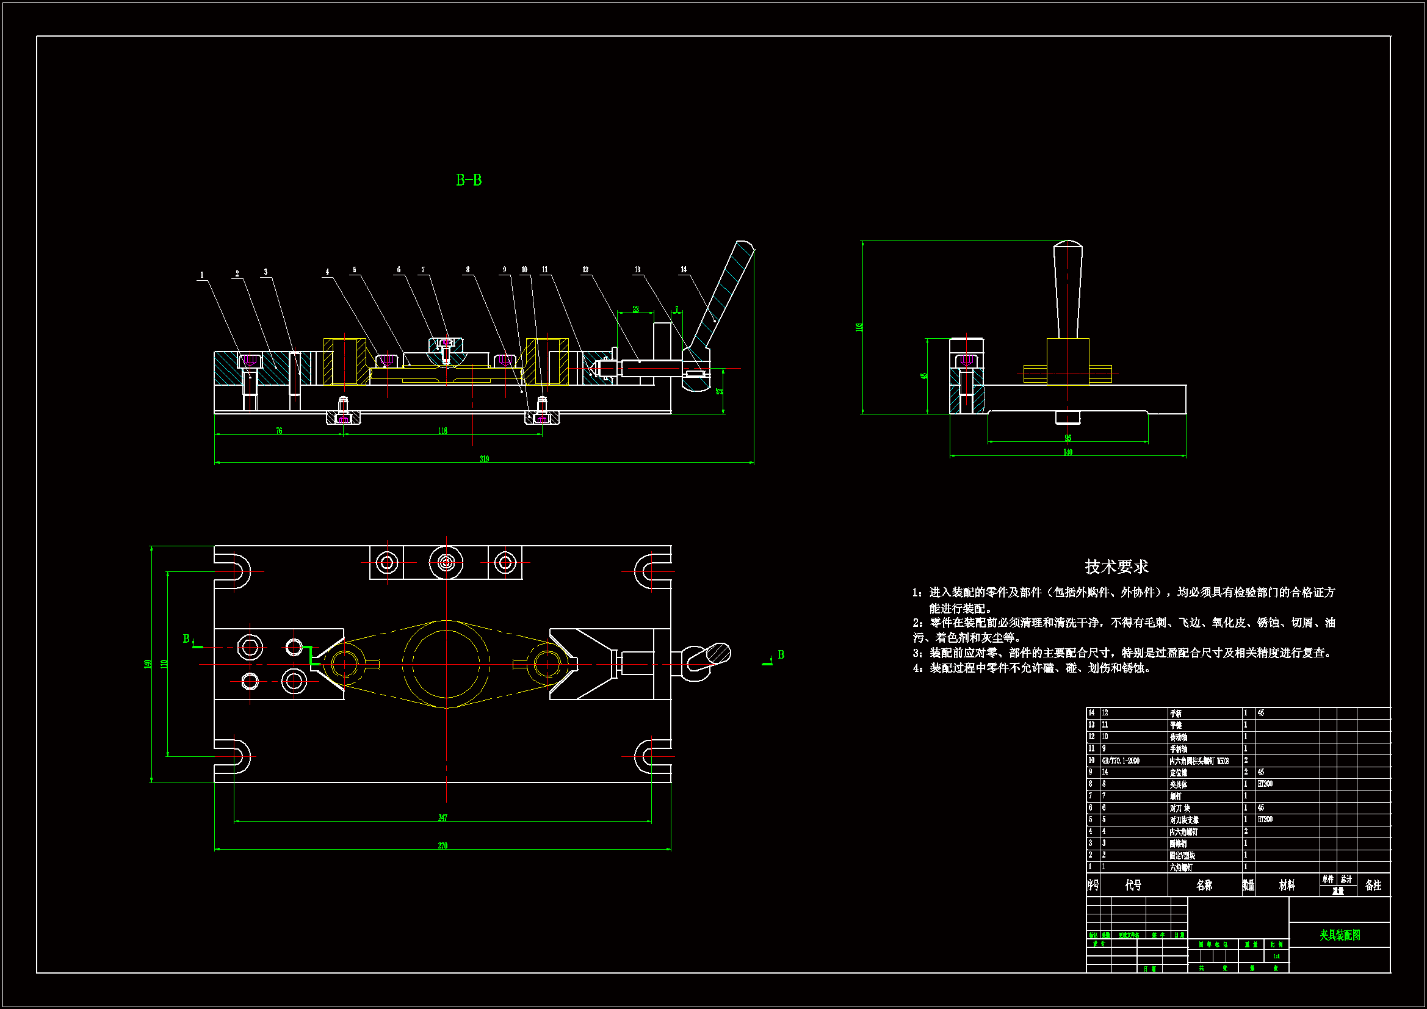Select the 319 overall length dimension
Viewport: 1427px width, 1009px height.
tap(484, 459)
